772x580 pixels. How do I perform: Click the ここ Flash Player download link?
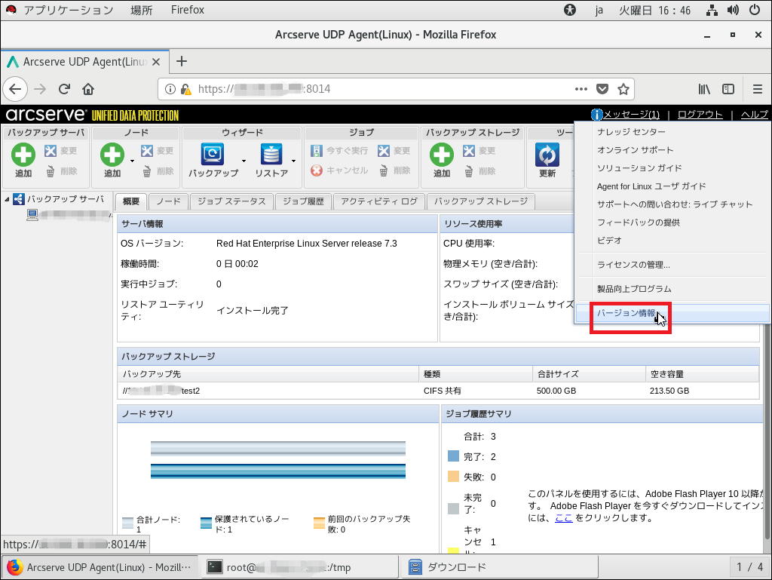coord(564,518)
